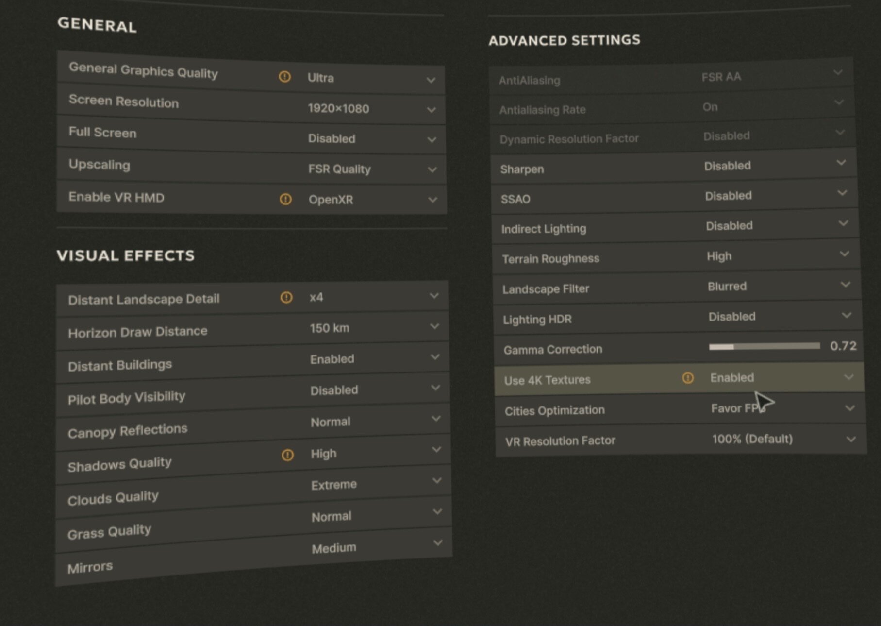Expand the Upscaling dropdown set to FSR Quality
Screen dimensions: 881x626
click(x=373, y=169)
